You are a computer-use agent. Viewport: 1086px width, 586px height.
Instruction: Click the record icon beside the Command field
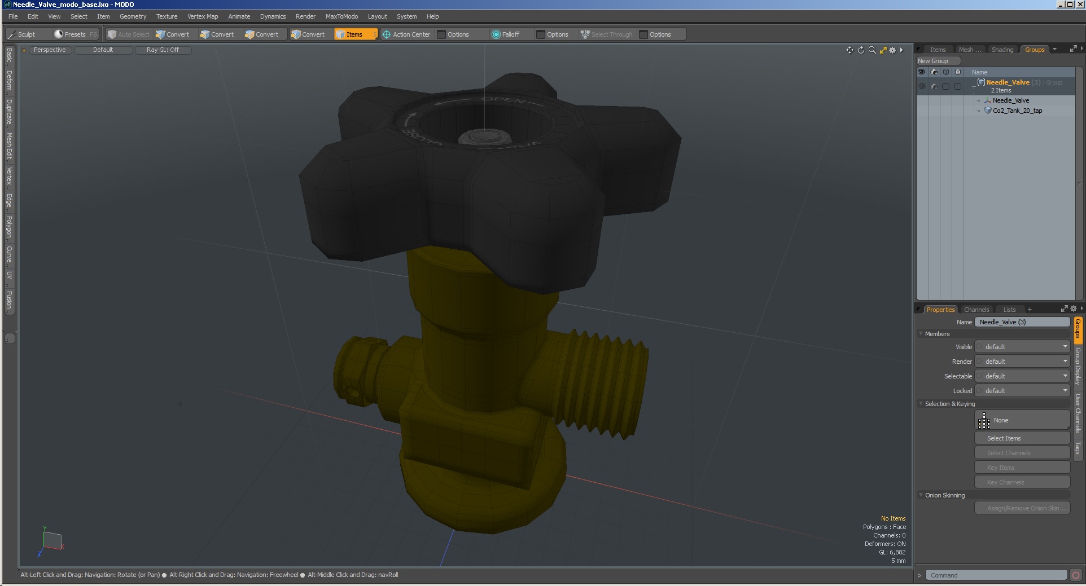pos(1076,575)
